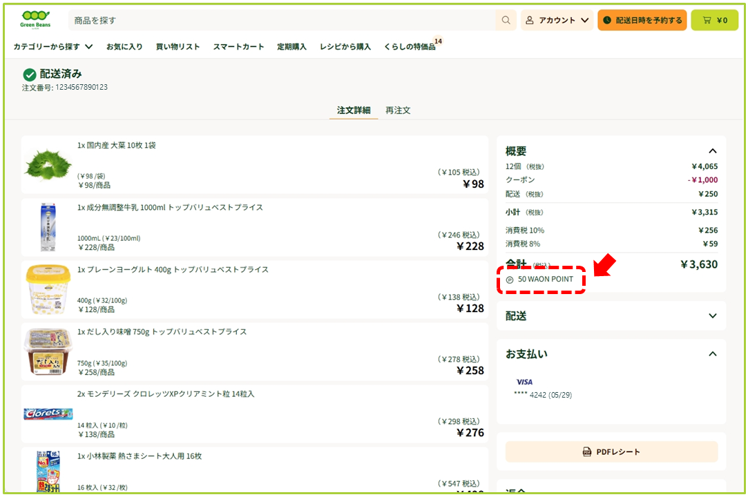748x497 pixels.
Task: Open お気に入り menu item
Action: click(x=124, y=47)
